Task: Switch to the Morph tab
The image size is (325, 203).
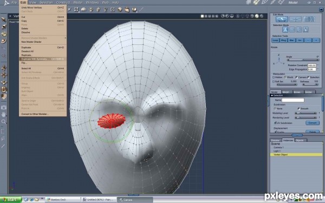Action: pyautogui.click(x=285, y=92)
